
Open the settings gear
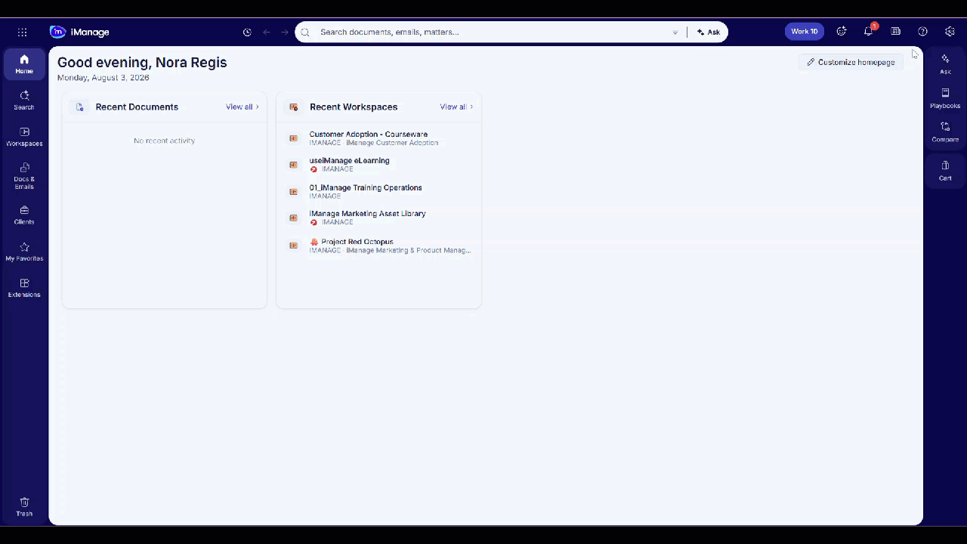pyautogui.click(x=950, y=32)
